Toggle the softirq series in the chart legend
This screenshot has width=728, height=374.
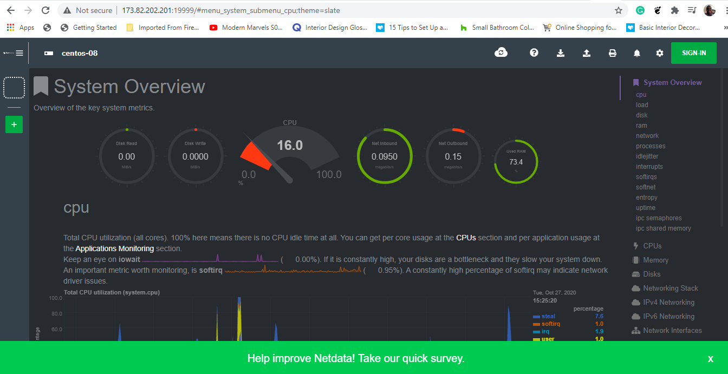pos(550,323)
